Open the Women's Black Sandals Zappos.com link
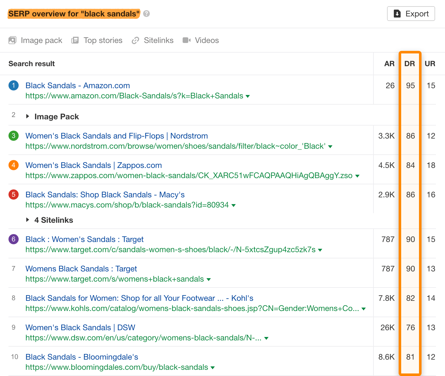Screen dimensions: 445x376 94,165
